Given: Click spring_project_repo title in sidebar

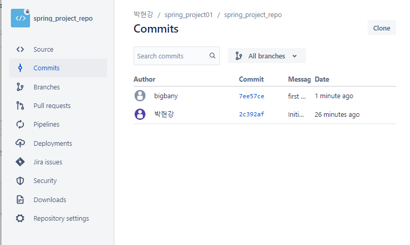Looking at the screenshot, I should pyautogui.click(x=63, y=18).
